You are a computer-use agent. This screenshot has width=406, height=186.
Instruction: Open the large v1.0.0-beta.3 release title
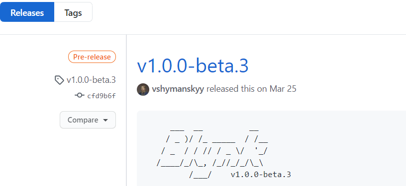coord(193,66)
